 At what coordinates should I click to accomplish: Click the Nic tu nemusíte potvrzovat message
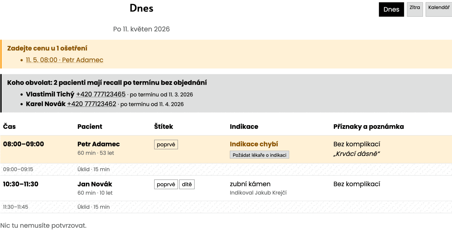[43, 225]
